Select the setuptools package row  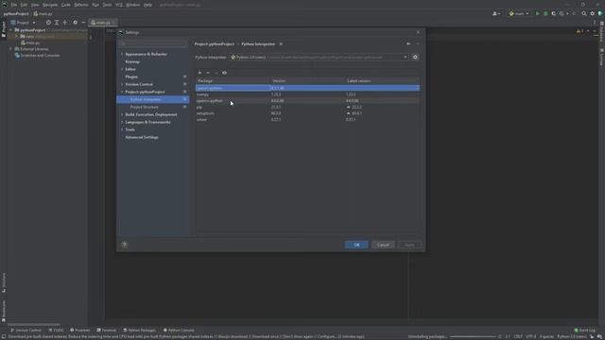(x=307, y=113)
